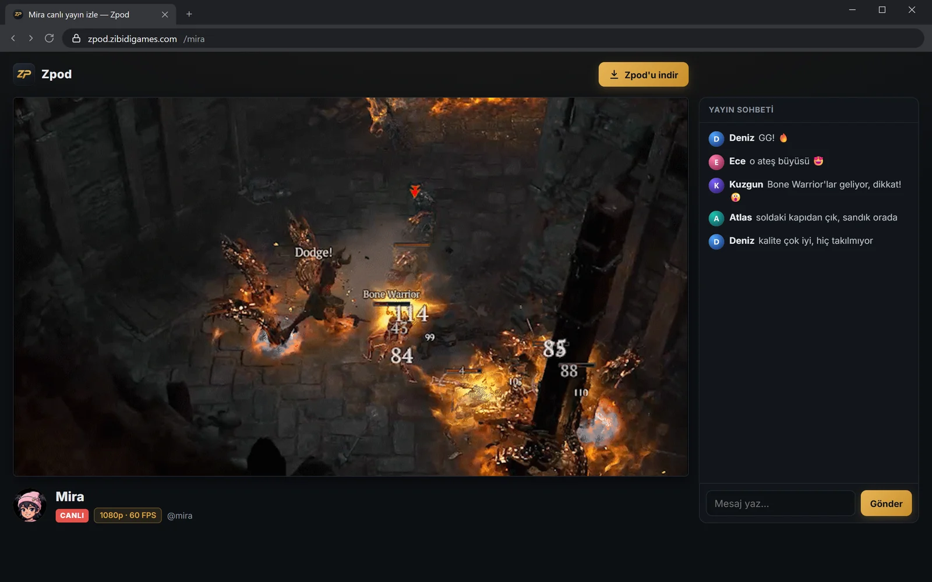The height and width of the screenshot is (582, 932).
Task: Click the Zpod logo icon
Action: [24, 74]
